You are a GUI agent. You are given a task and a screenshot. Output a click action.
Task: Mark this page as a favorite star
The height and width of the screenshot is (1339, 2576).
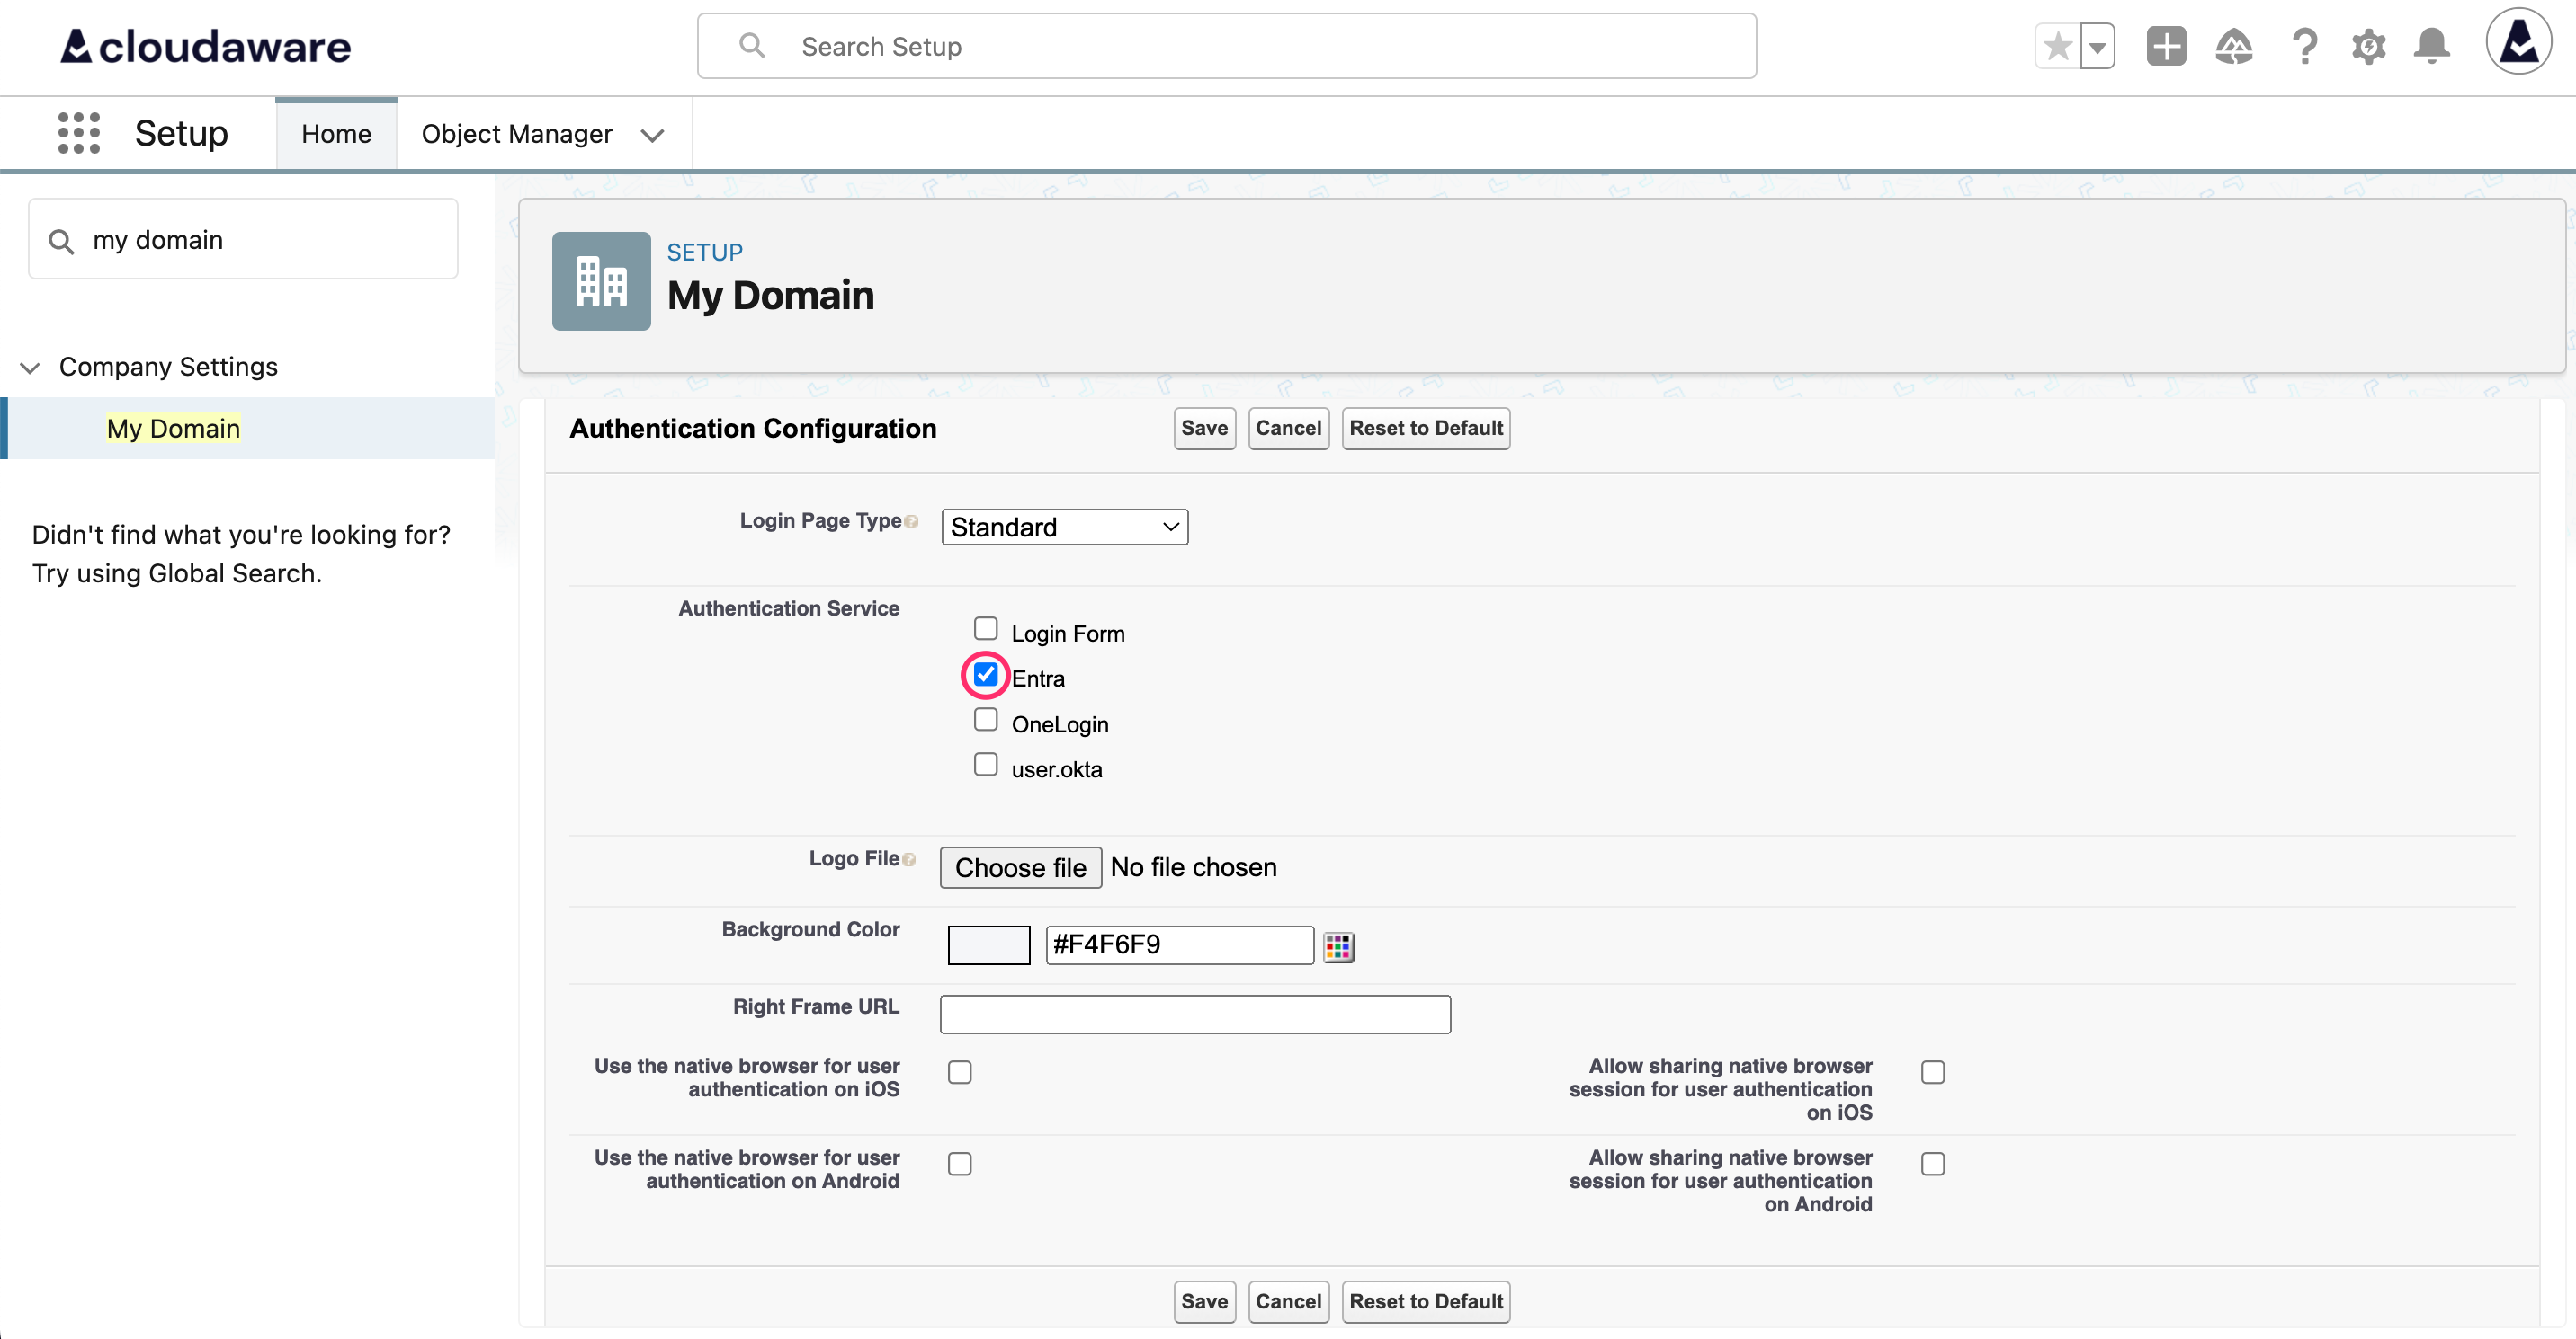click(2057, 46)
